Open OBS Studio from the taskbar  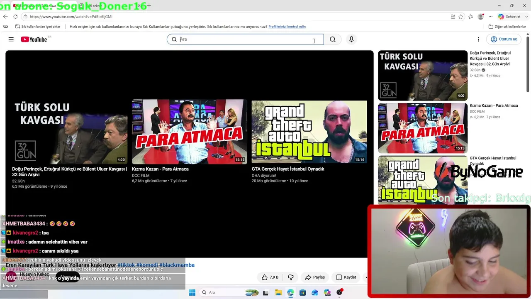340,292
